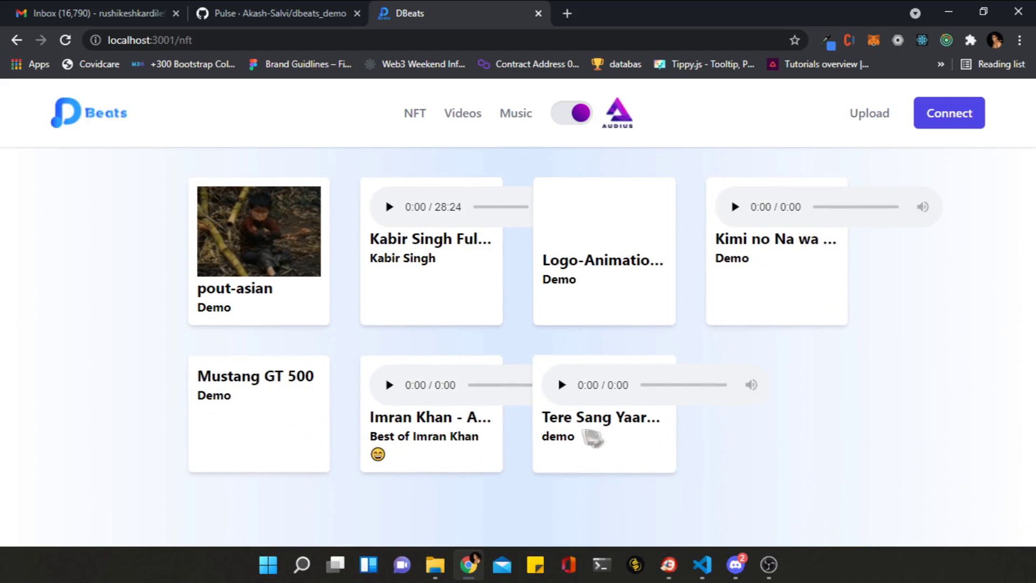Open the Extensions puzzle menu
This screenshot has height=583, width=1036.
970,40
